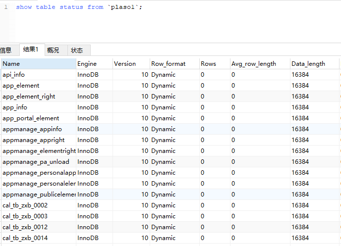The height and width of the screenshot is (246, 341).
Task: Select the api_info table row name
Action: [39, 75]
